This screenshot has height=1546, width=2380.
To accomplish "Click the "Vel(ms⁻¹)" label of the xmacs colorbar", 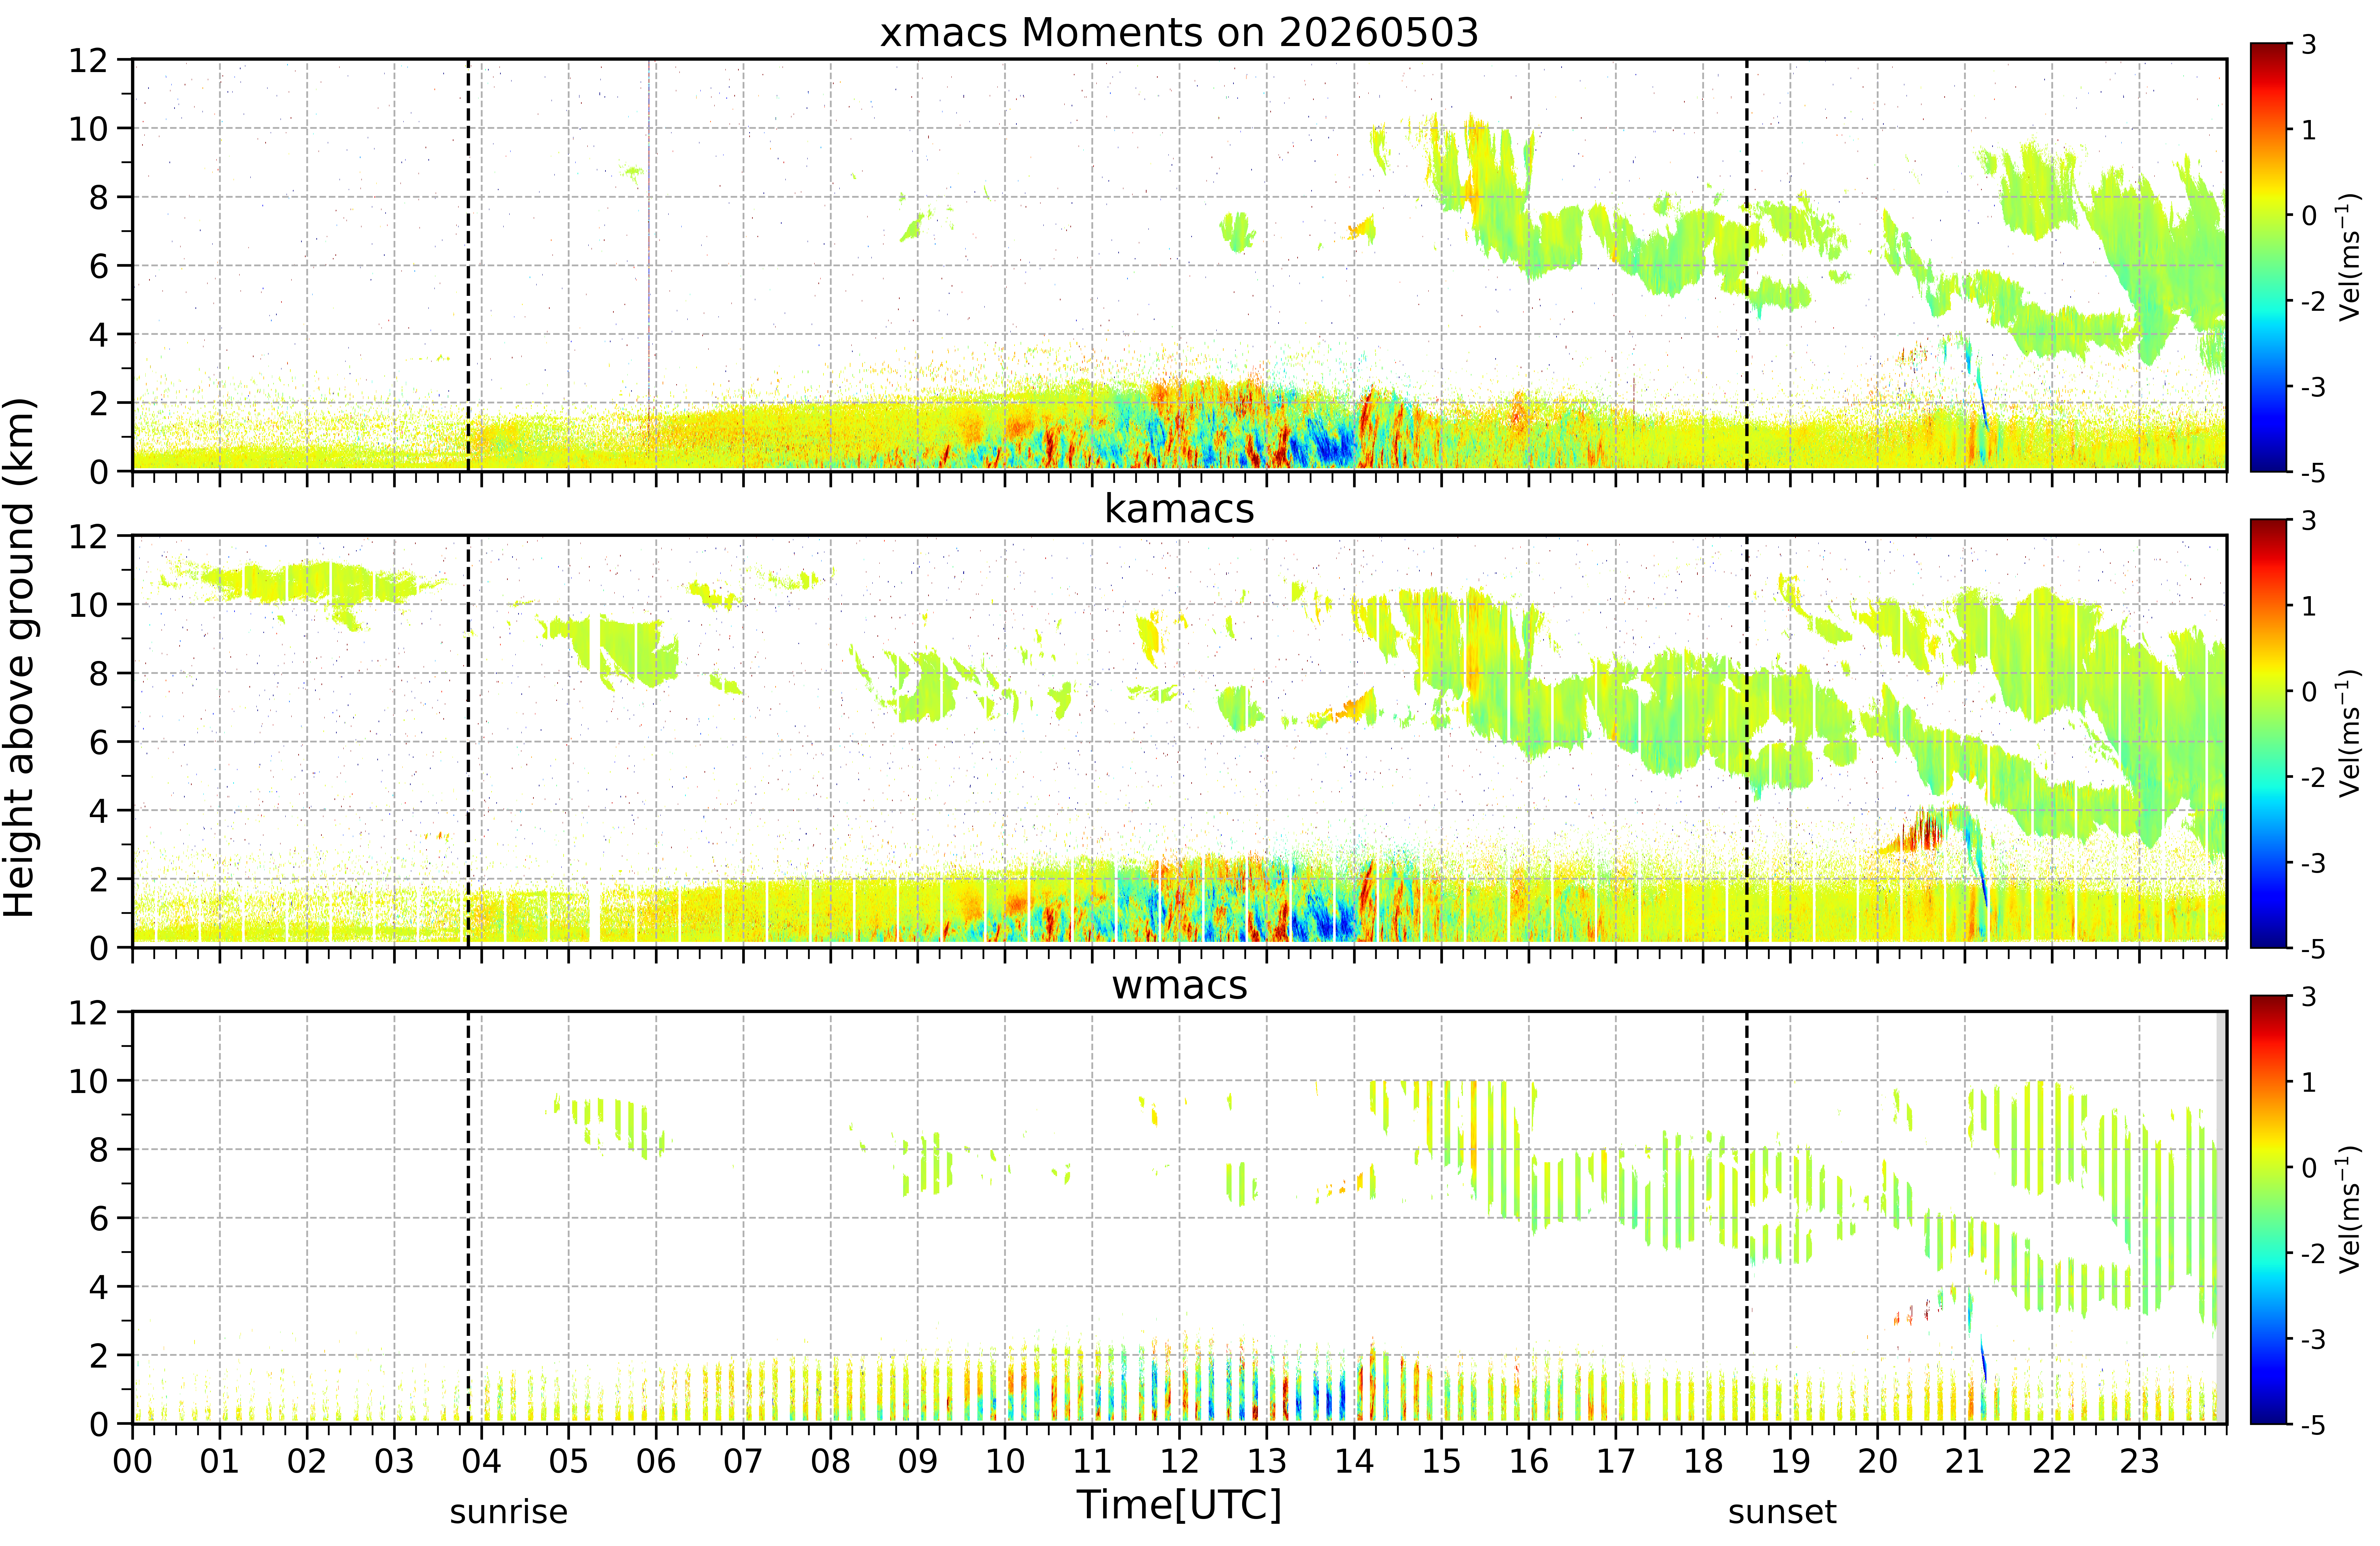I will (2348, 257).
